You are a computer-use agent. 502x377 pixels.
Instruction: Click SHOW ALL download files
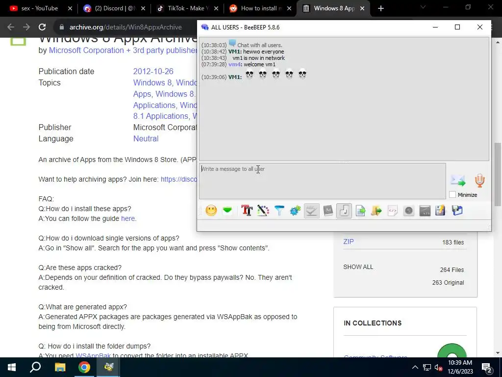point(358,267)
